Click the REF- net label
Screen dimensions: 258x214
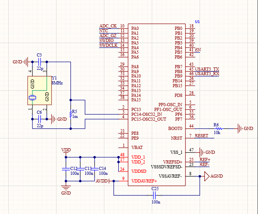pos(205,164)
